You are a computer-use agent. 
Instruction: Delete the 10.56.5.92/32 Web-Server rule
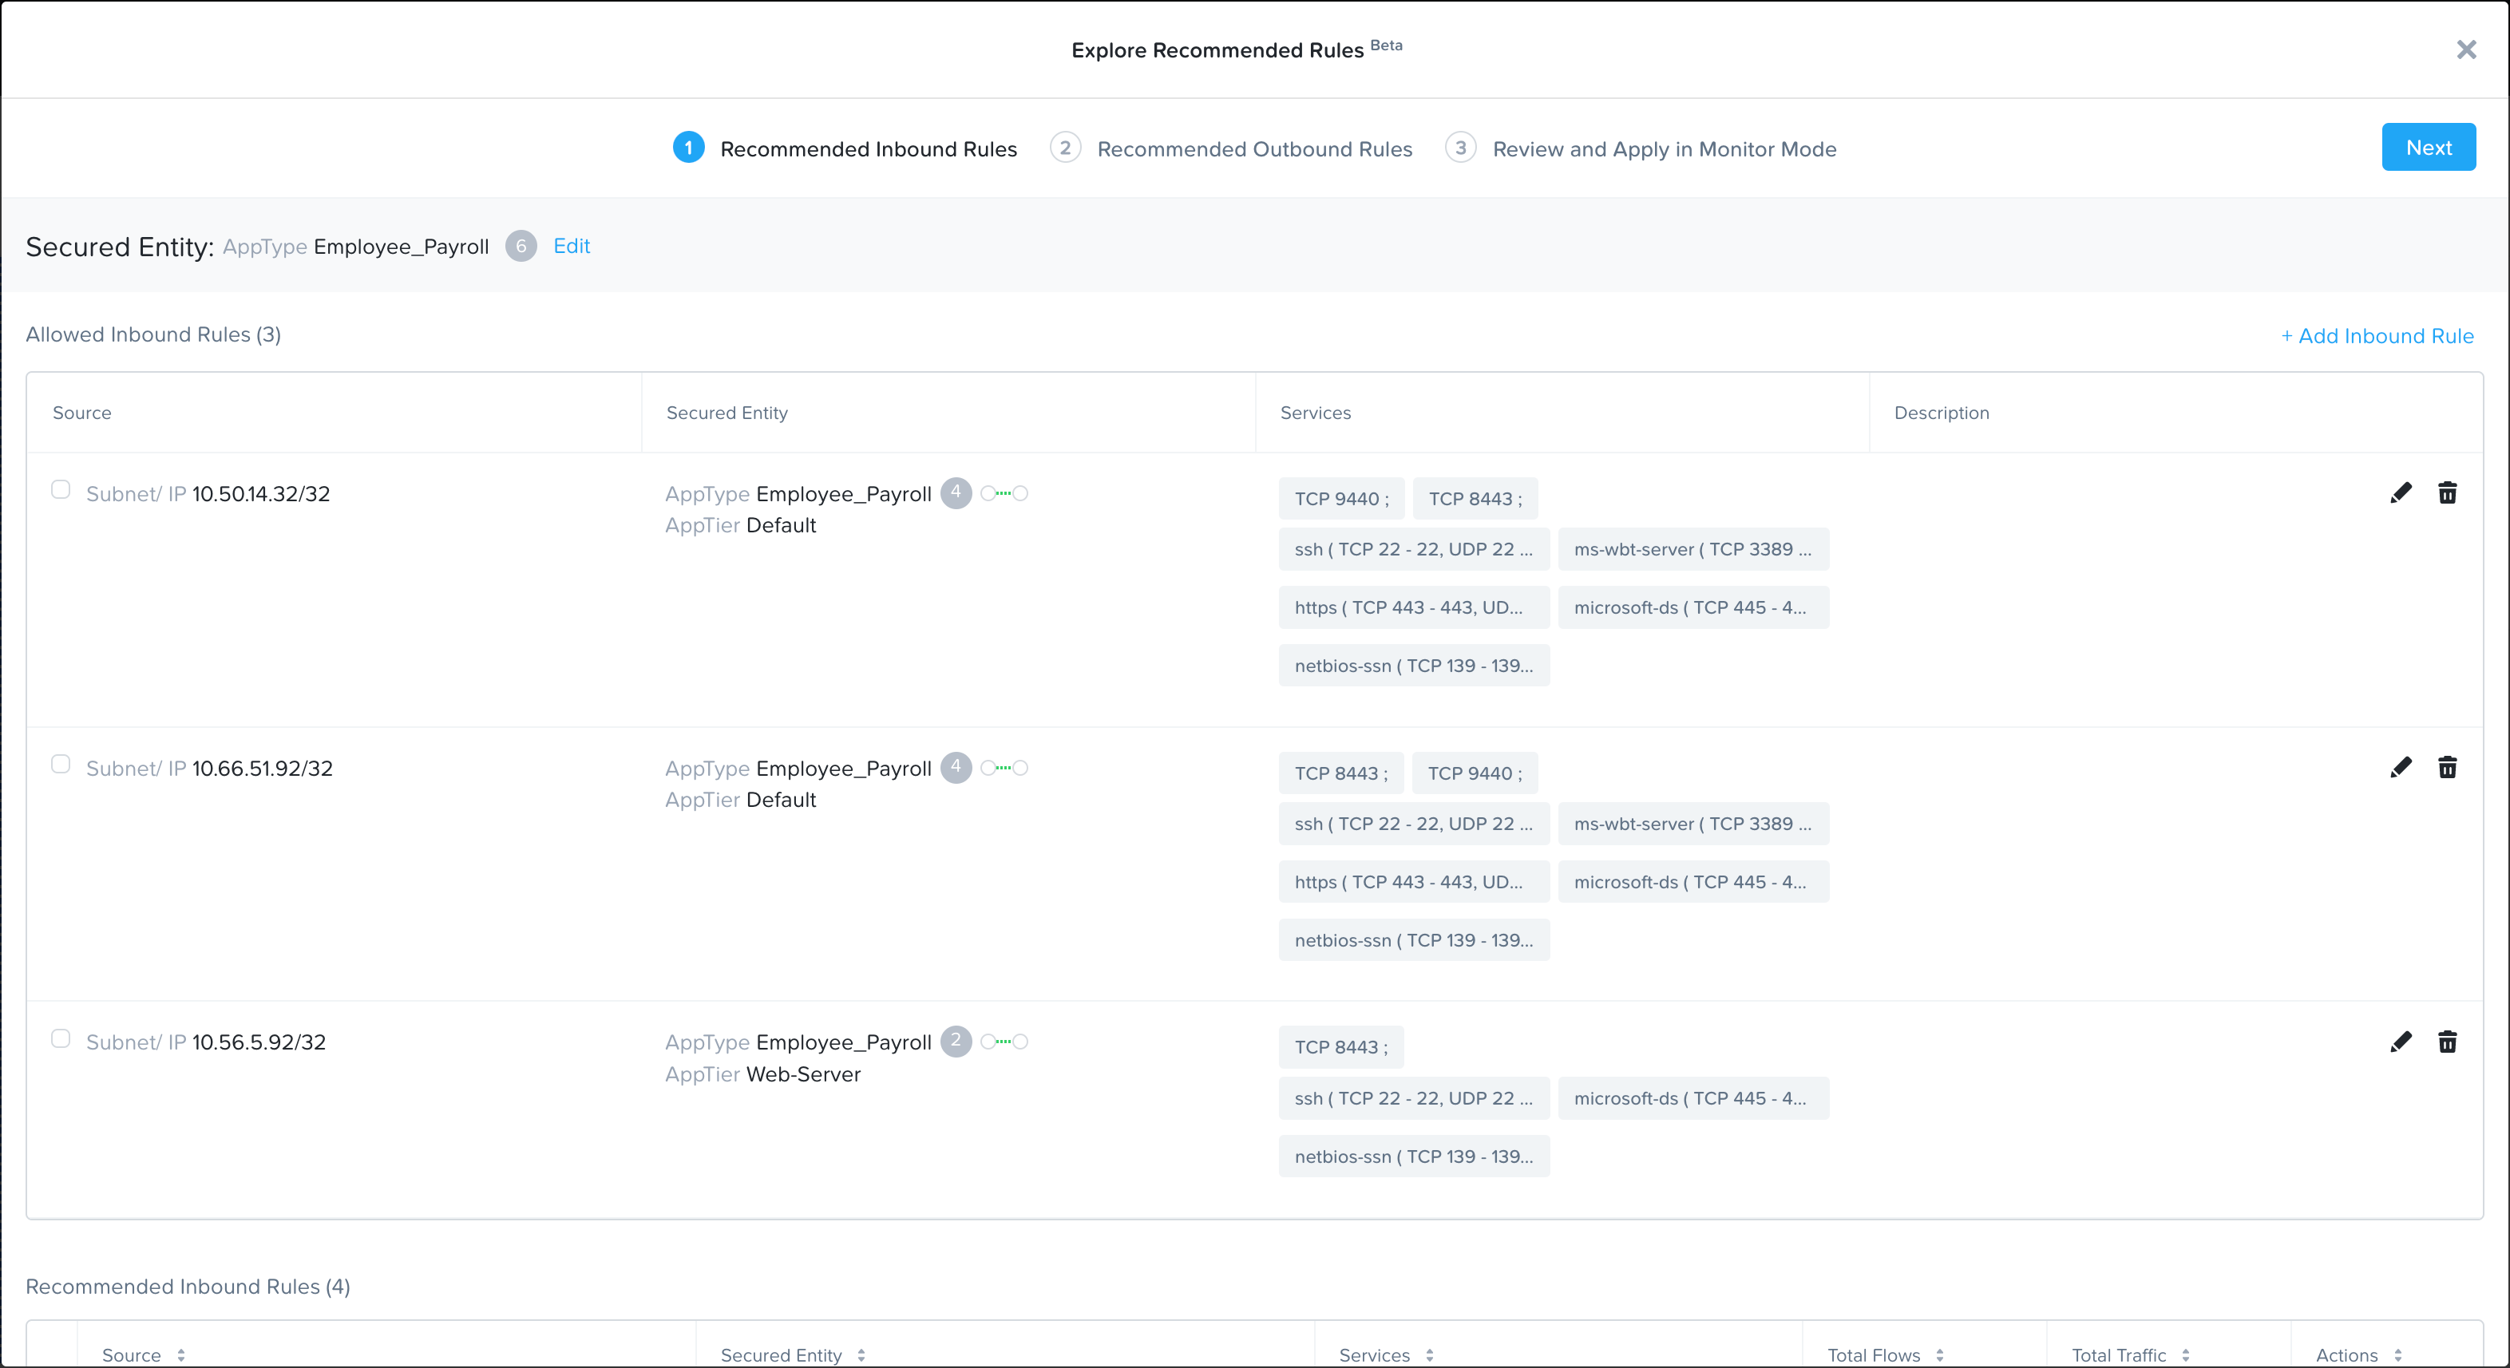point(2447,1042)
